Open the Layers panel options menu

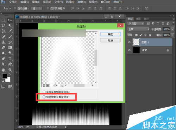[173, 19]
